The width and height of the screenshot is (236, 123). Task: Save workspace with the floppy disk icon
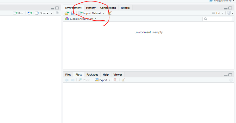tap(73, 13)
